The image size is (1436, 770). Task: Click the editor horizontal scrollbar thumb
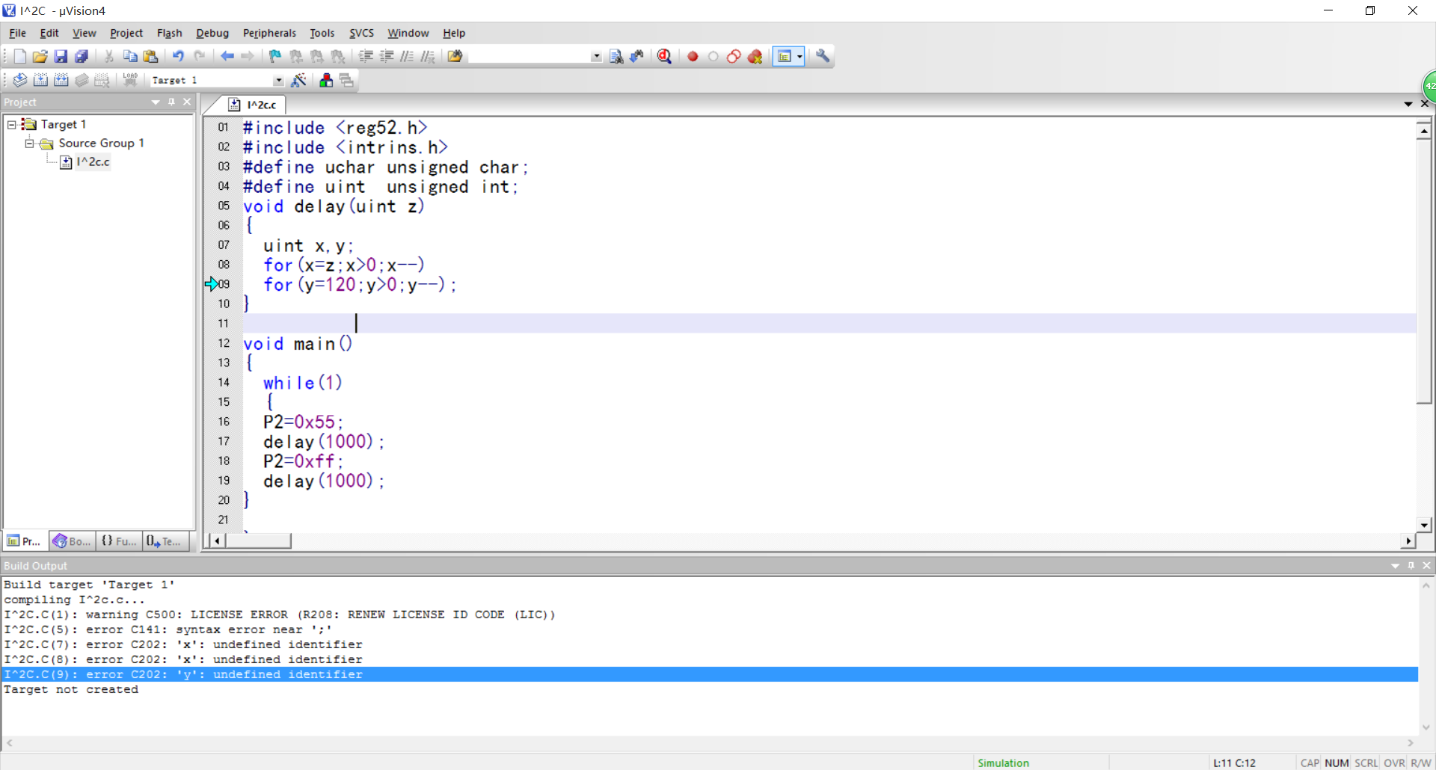[258, 540]
